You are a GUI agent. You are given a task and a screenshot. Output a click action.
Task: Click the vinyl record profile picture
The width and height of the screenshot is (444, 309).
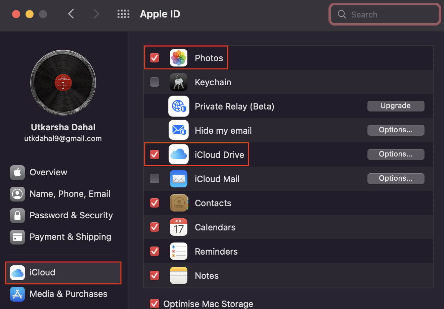(x=63, y=83)
